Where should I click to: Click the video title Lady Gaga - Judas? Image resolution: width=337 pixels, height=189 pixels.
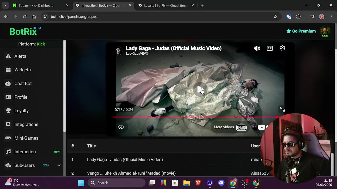tap(174, 48)
